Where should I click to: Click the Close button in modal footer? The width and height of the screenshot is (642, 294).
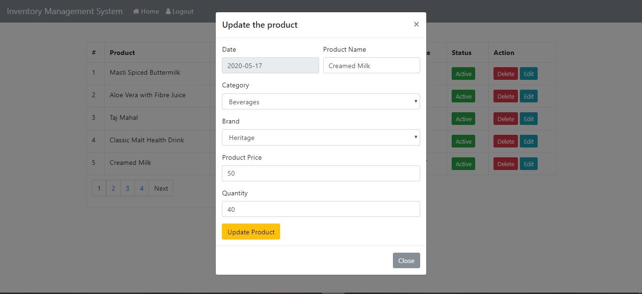pyautogui.click(x=407, y=261)
